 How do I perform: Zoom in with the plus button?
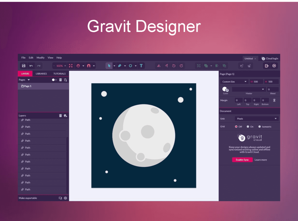[x=65, y=66]
